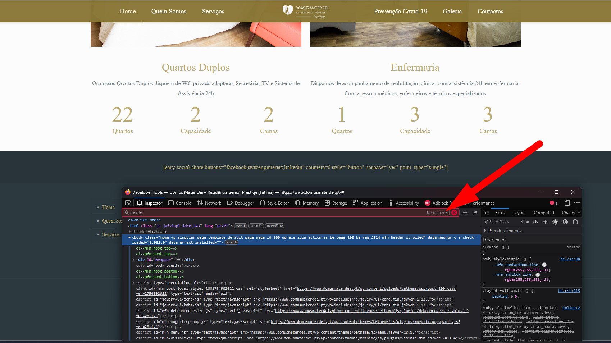Toggle print media simulation (page icon)

coord(575,222)
